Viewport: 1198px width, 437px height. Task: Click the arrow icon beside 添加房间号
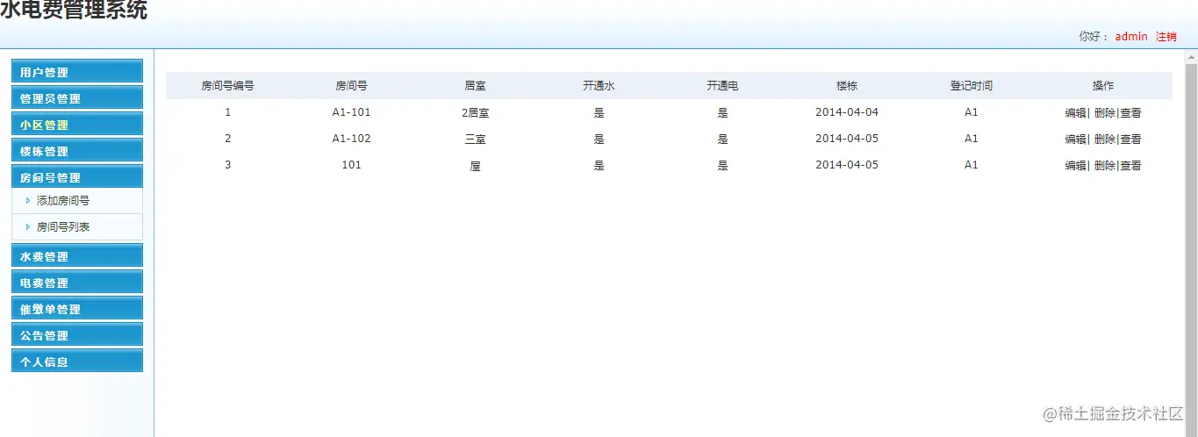(x=28, y=201)
